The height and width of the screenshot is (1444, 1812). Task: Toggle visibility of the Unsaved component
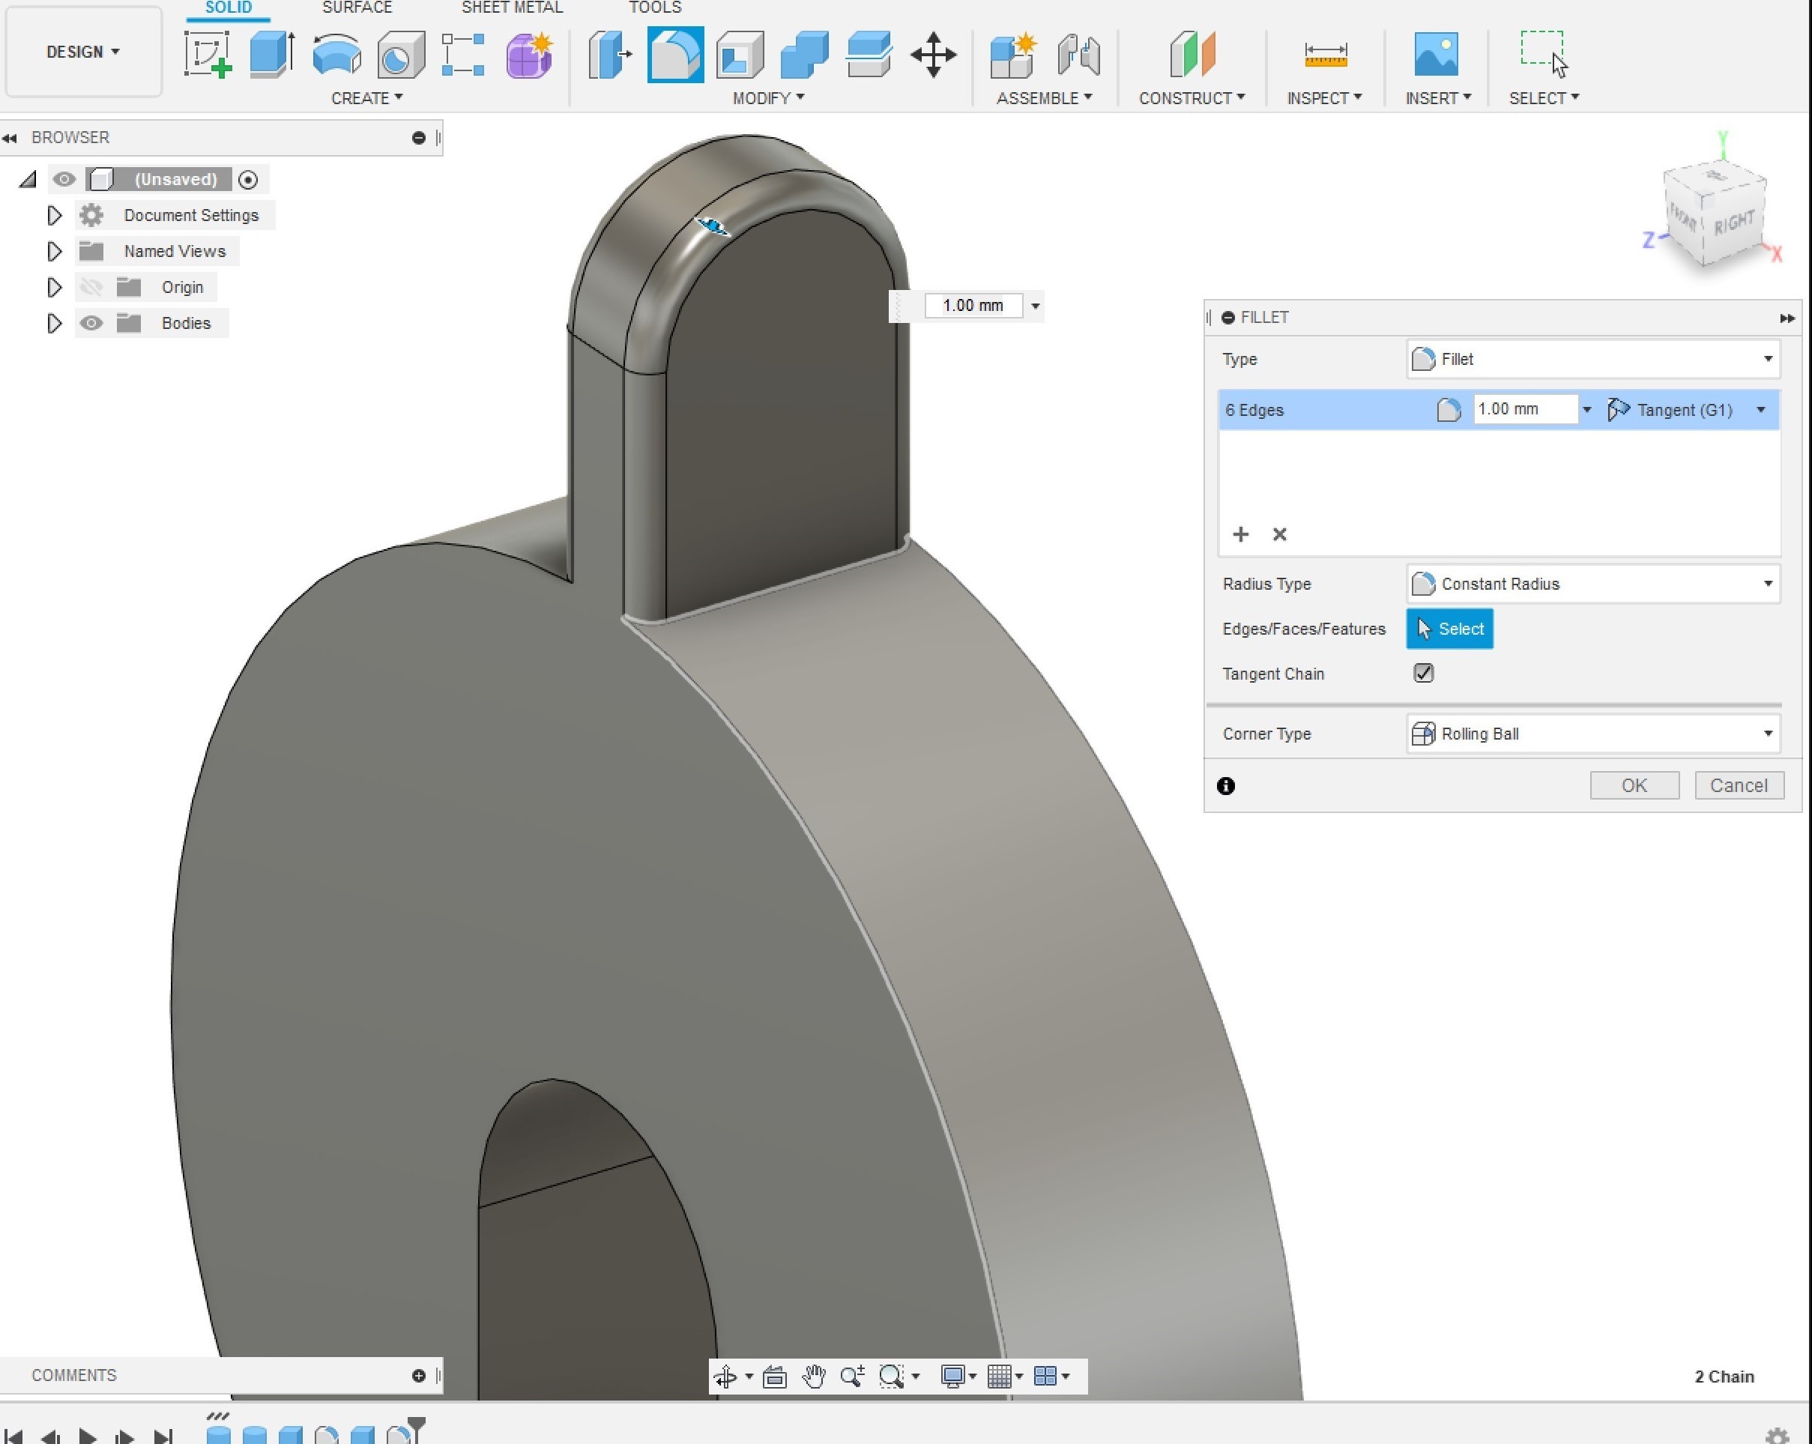point(64,179)
